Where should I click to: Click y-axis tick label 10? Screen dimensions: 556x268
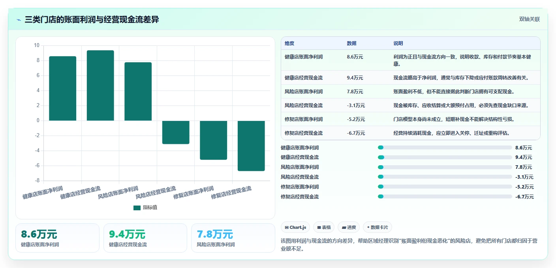(37, 45)
